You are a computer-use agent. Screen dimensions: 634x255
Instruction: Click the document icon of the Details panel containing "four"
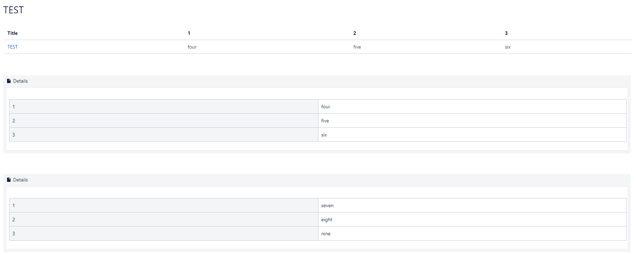coord(9,81)
